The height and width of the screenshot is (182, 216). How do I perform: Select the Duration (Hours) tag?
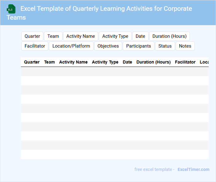coord(170,36)
